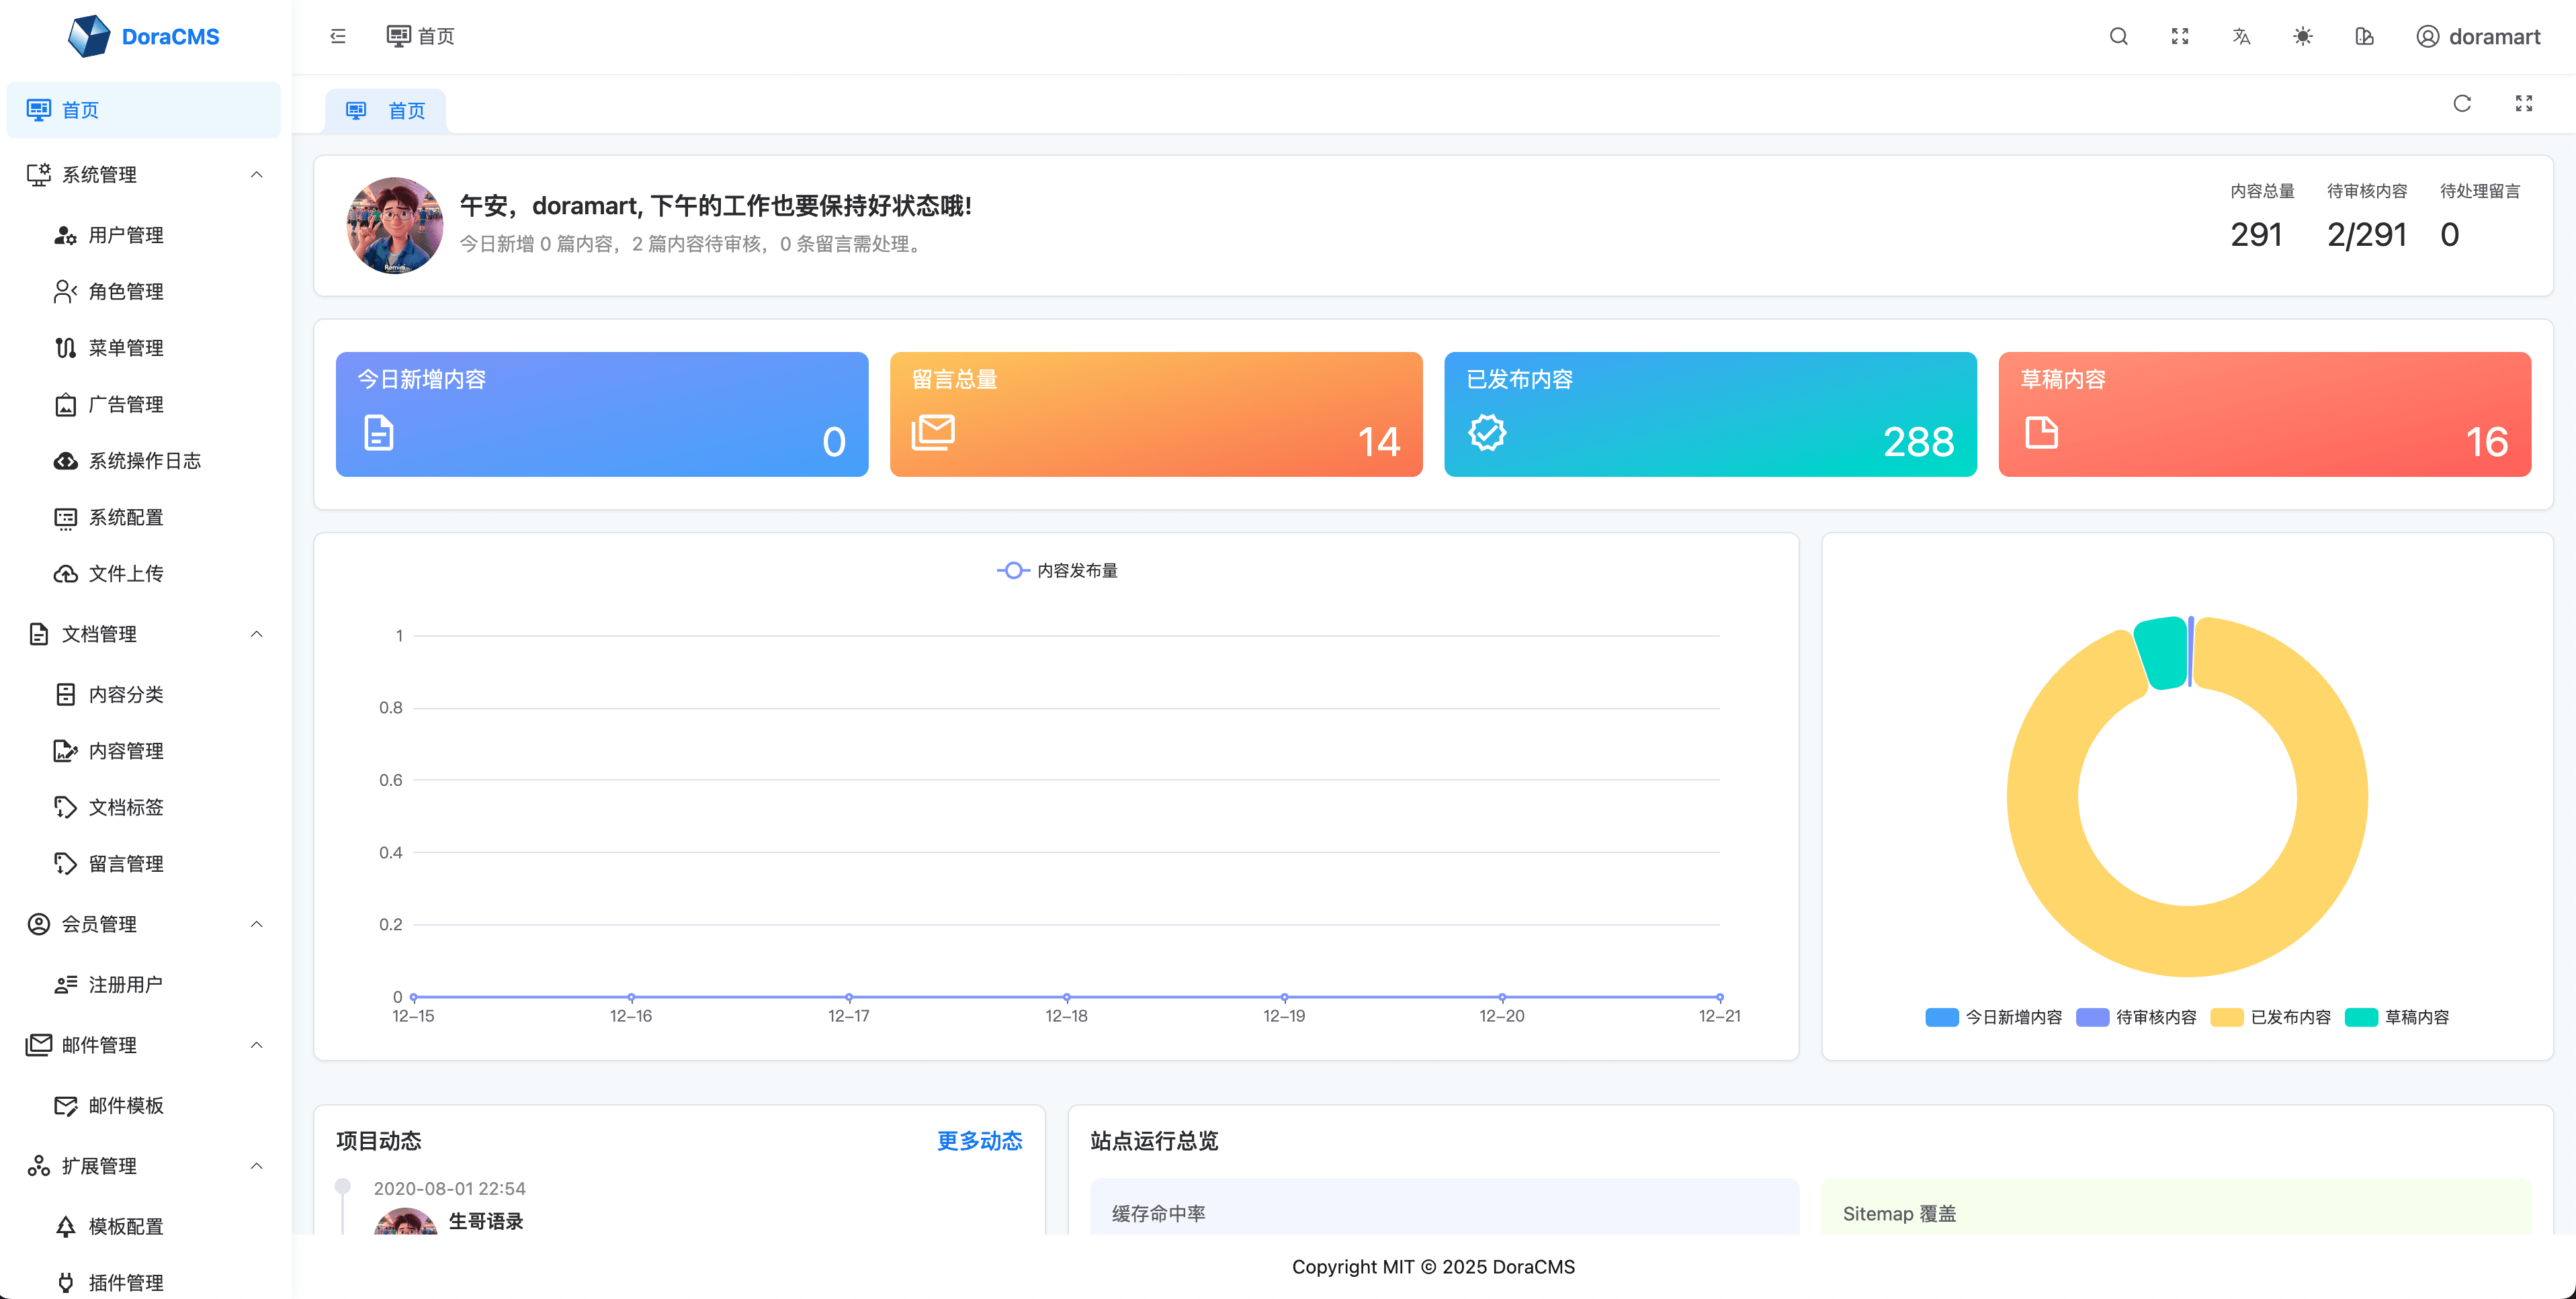Viewport: 2576px width, 1299px height.
Task: Click the 草稿内容 legend color swatch
Action: [2360, 1017]
